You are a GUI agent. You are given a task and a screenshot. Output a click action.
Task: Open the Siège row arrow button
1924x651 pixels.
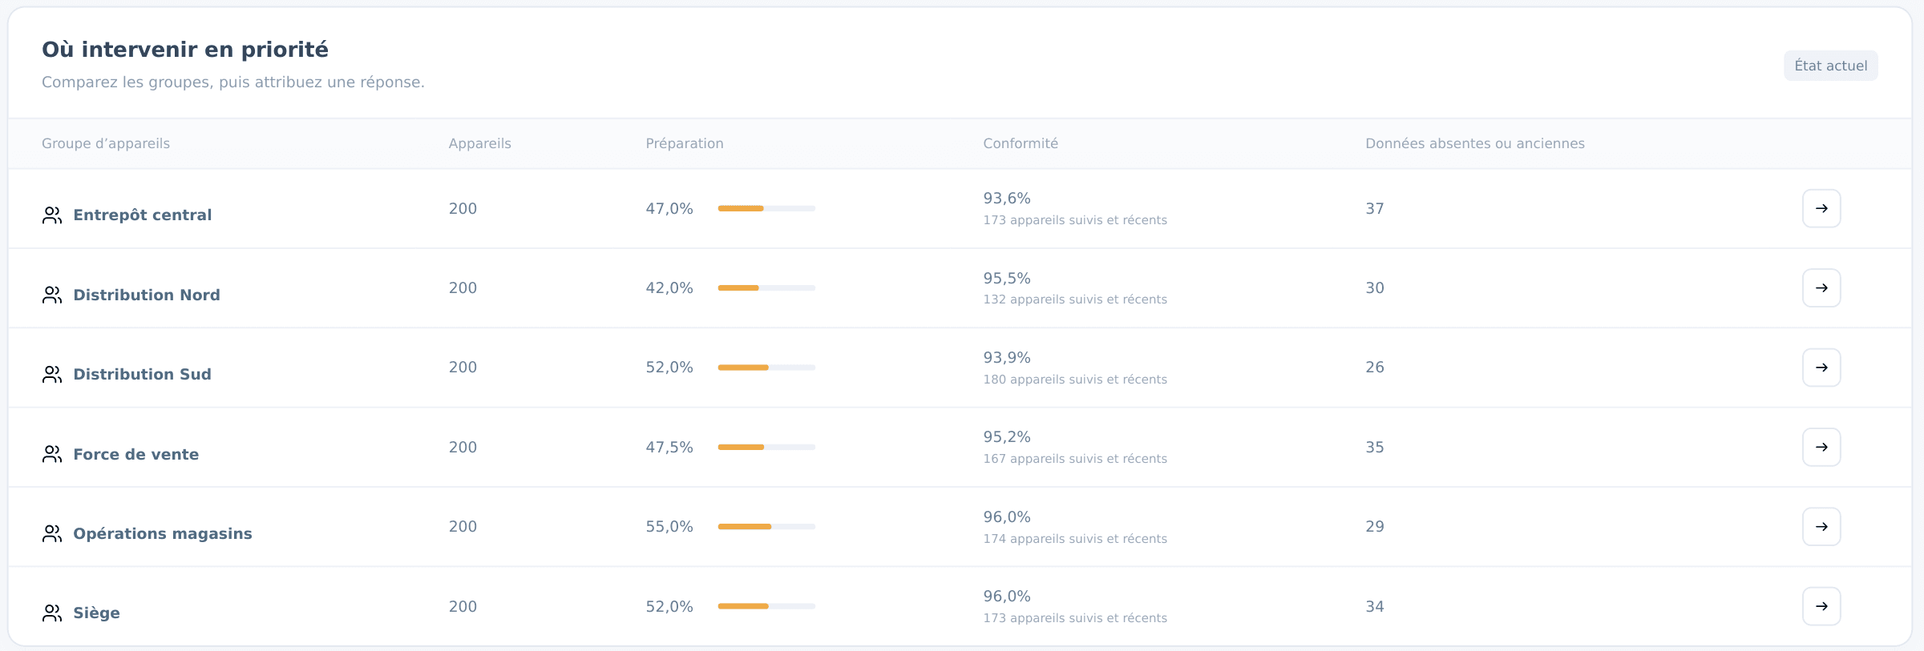tap(1821, 606)
